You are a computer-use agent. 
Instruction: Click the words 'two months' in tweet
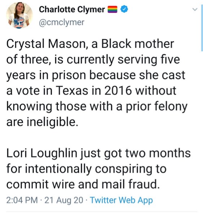(x=158, y=153)
